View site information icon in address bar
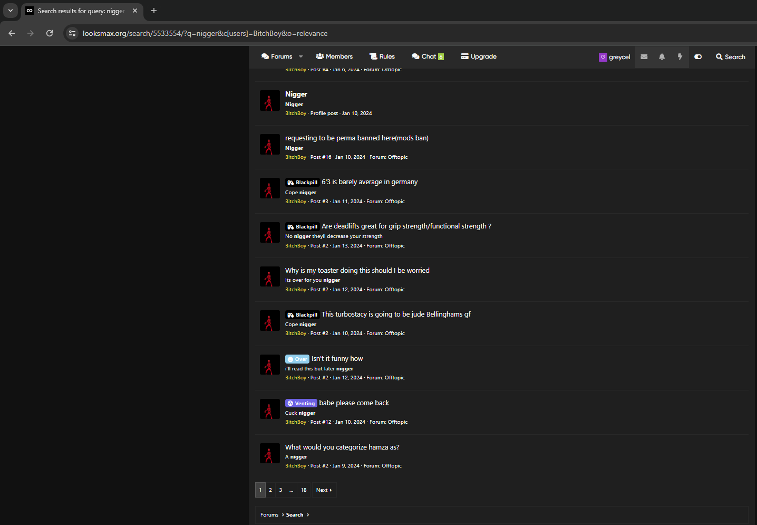Viewport: 757px width, 525px height. (72, 33)
